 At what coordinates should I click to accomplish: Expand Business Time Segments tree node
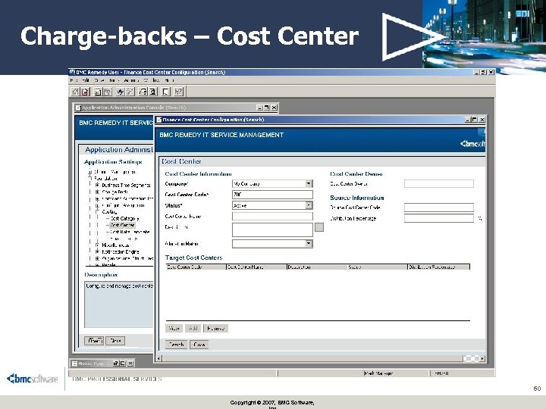tap(98, 185)
